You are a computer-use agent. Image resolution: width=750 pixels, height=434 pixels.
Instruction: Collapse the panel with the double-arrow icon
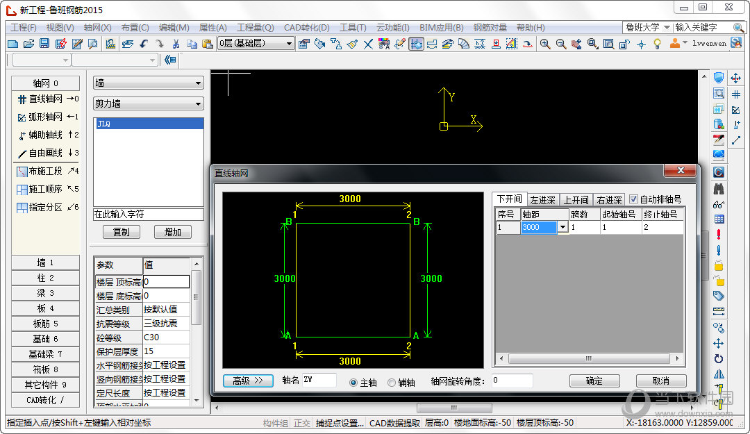coord(170,60)
